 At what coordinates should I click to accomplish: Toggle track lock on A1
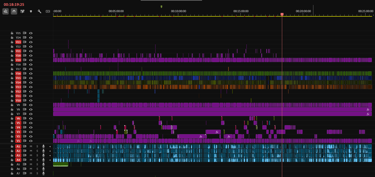pyautogui.click(x=12, y=146)
